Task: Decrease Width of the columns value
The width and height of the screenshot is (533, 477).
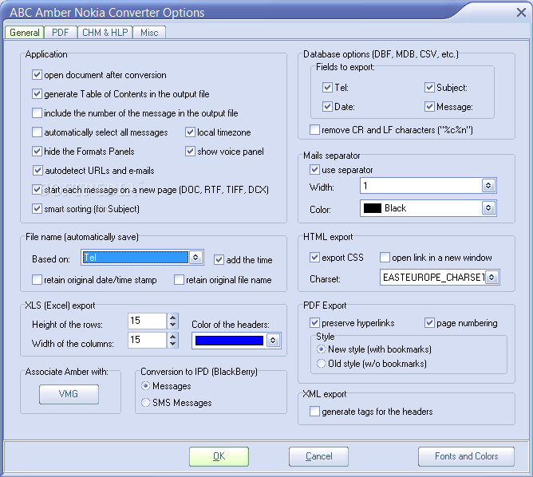Action: 172,344
